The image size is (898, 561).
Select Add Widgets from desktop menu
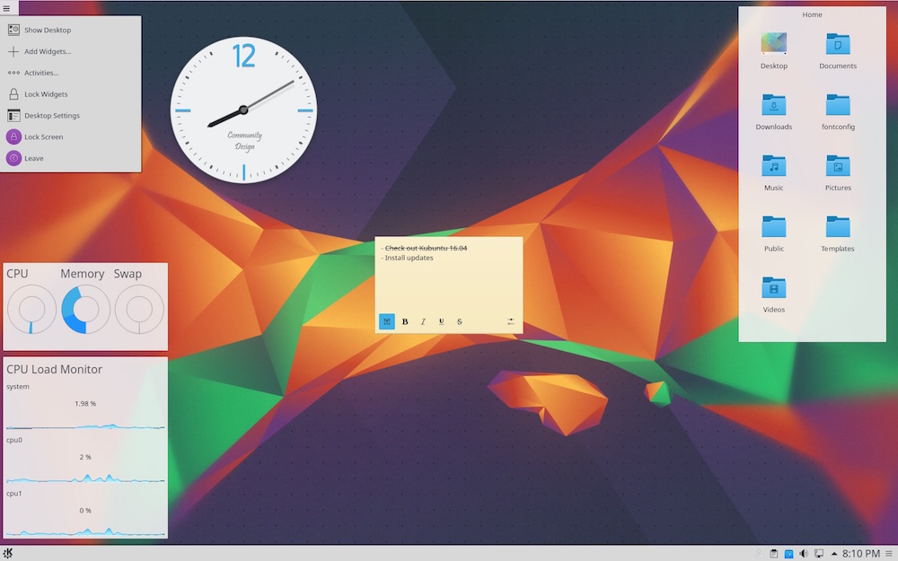[x=47, y=51]
